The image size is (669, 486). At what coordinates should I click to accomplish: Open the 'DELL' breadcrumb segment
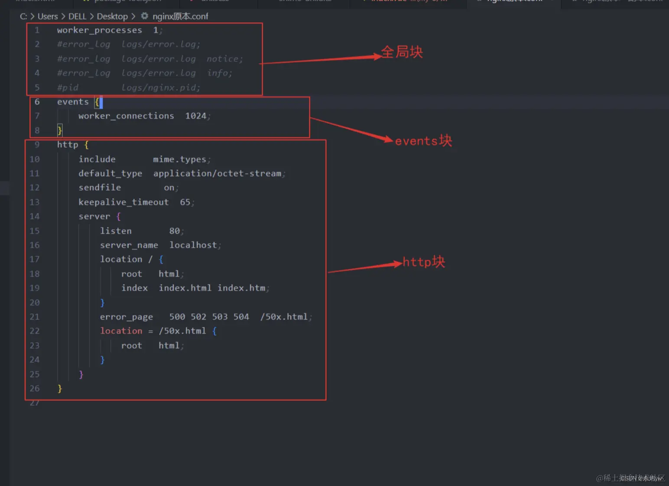pyautogui.click(x=77, y=16)
